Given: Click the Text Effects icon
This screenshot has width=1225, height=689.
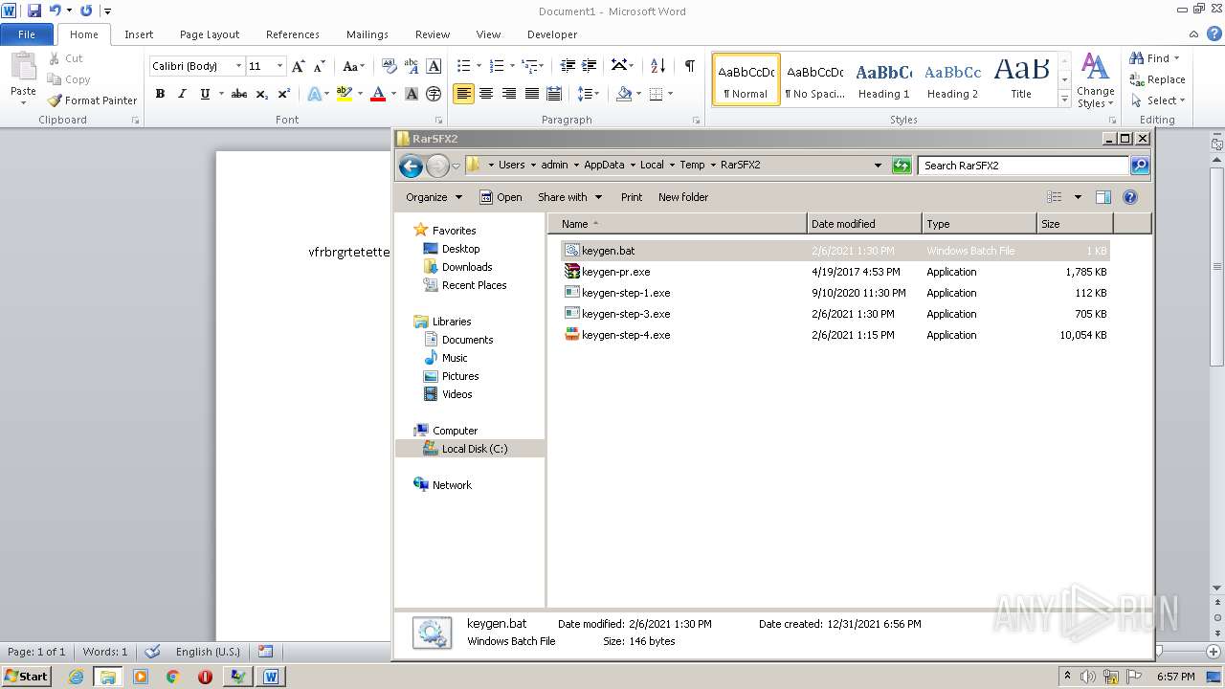Looking at the screenshot, I should click(x=314, y=94).
